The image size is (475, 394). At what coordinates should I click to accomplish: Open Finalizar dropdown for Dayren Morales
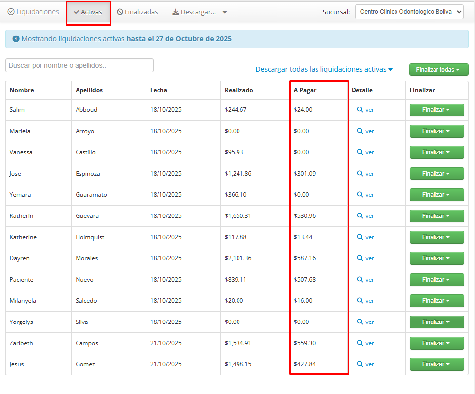click(436, 258)
